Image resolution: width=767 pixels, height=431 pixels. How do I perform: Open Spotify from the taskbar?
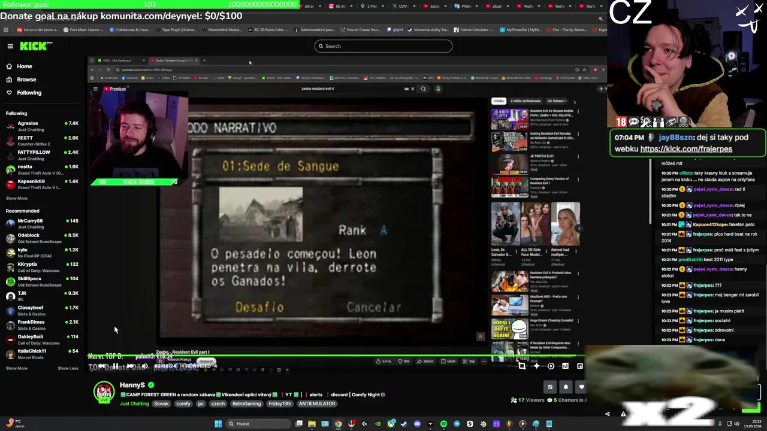pyautogui.click(x=443, y=424)
